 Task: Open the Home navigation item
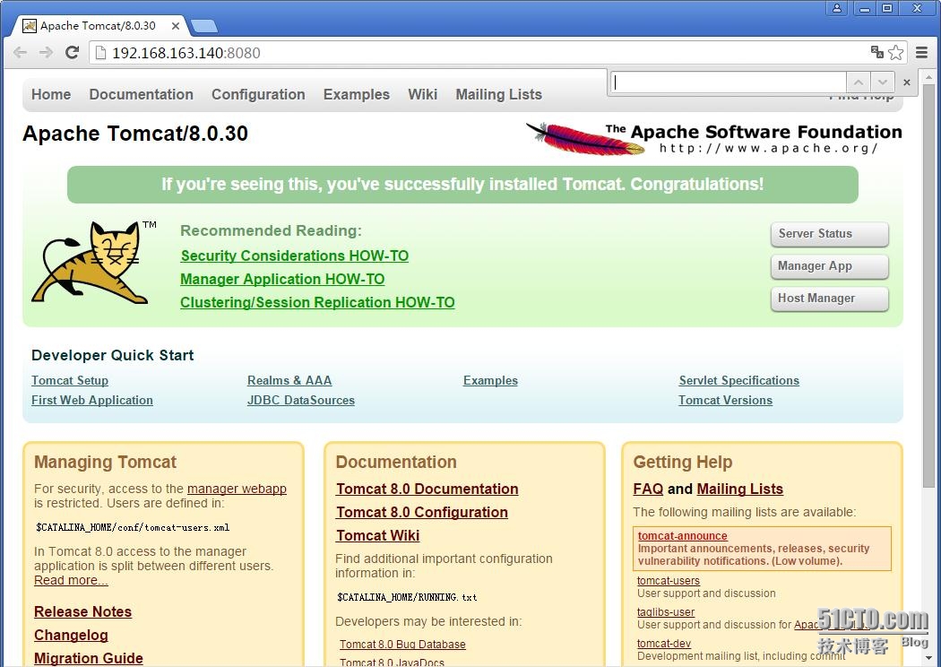[x=51, y=94]
